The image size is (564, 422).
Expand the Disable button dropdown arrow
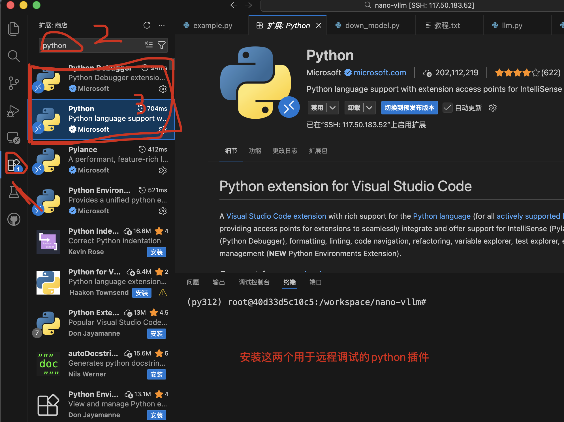click(x=333, y=108)
